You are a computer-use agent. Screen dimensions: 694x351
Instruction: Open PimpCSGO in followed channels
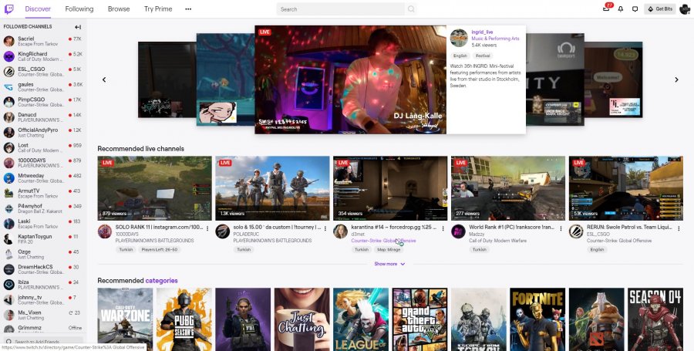click(x=43, y=102)
